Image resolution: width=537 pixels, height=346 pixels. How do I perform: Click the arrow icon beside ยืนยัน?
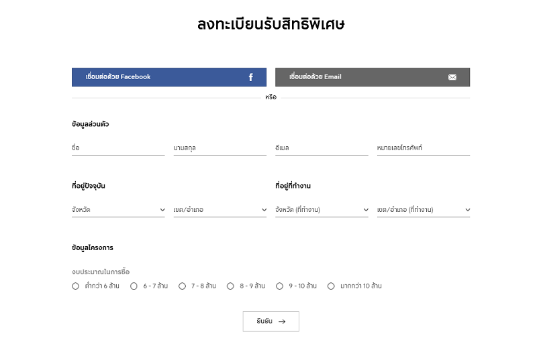(282, 321)
